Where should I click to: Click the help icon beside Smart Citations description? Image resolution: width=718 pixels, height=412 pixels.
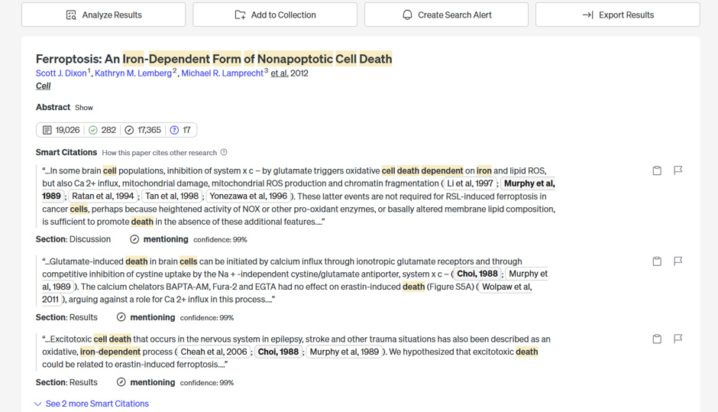(224, 152)
